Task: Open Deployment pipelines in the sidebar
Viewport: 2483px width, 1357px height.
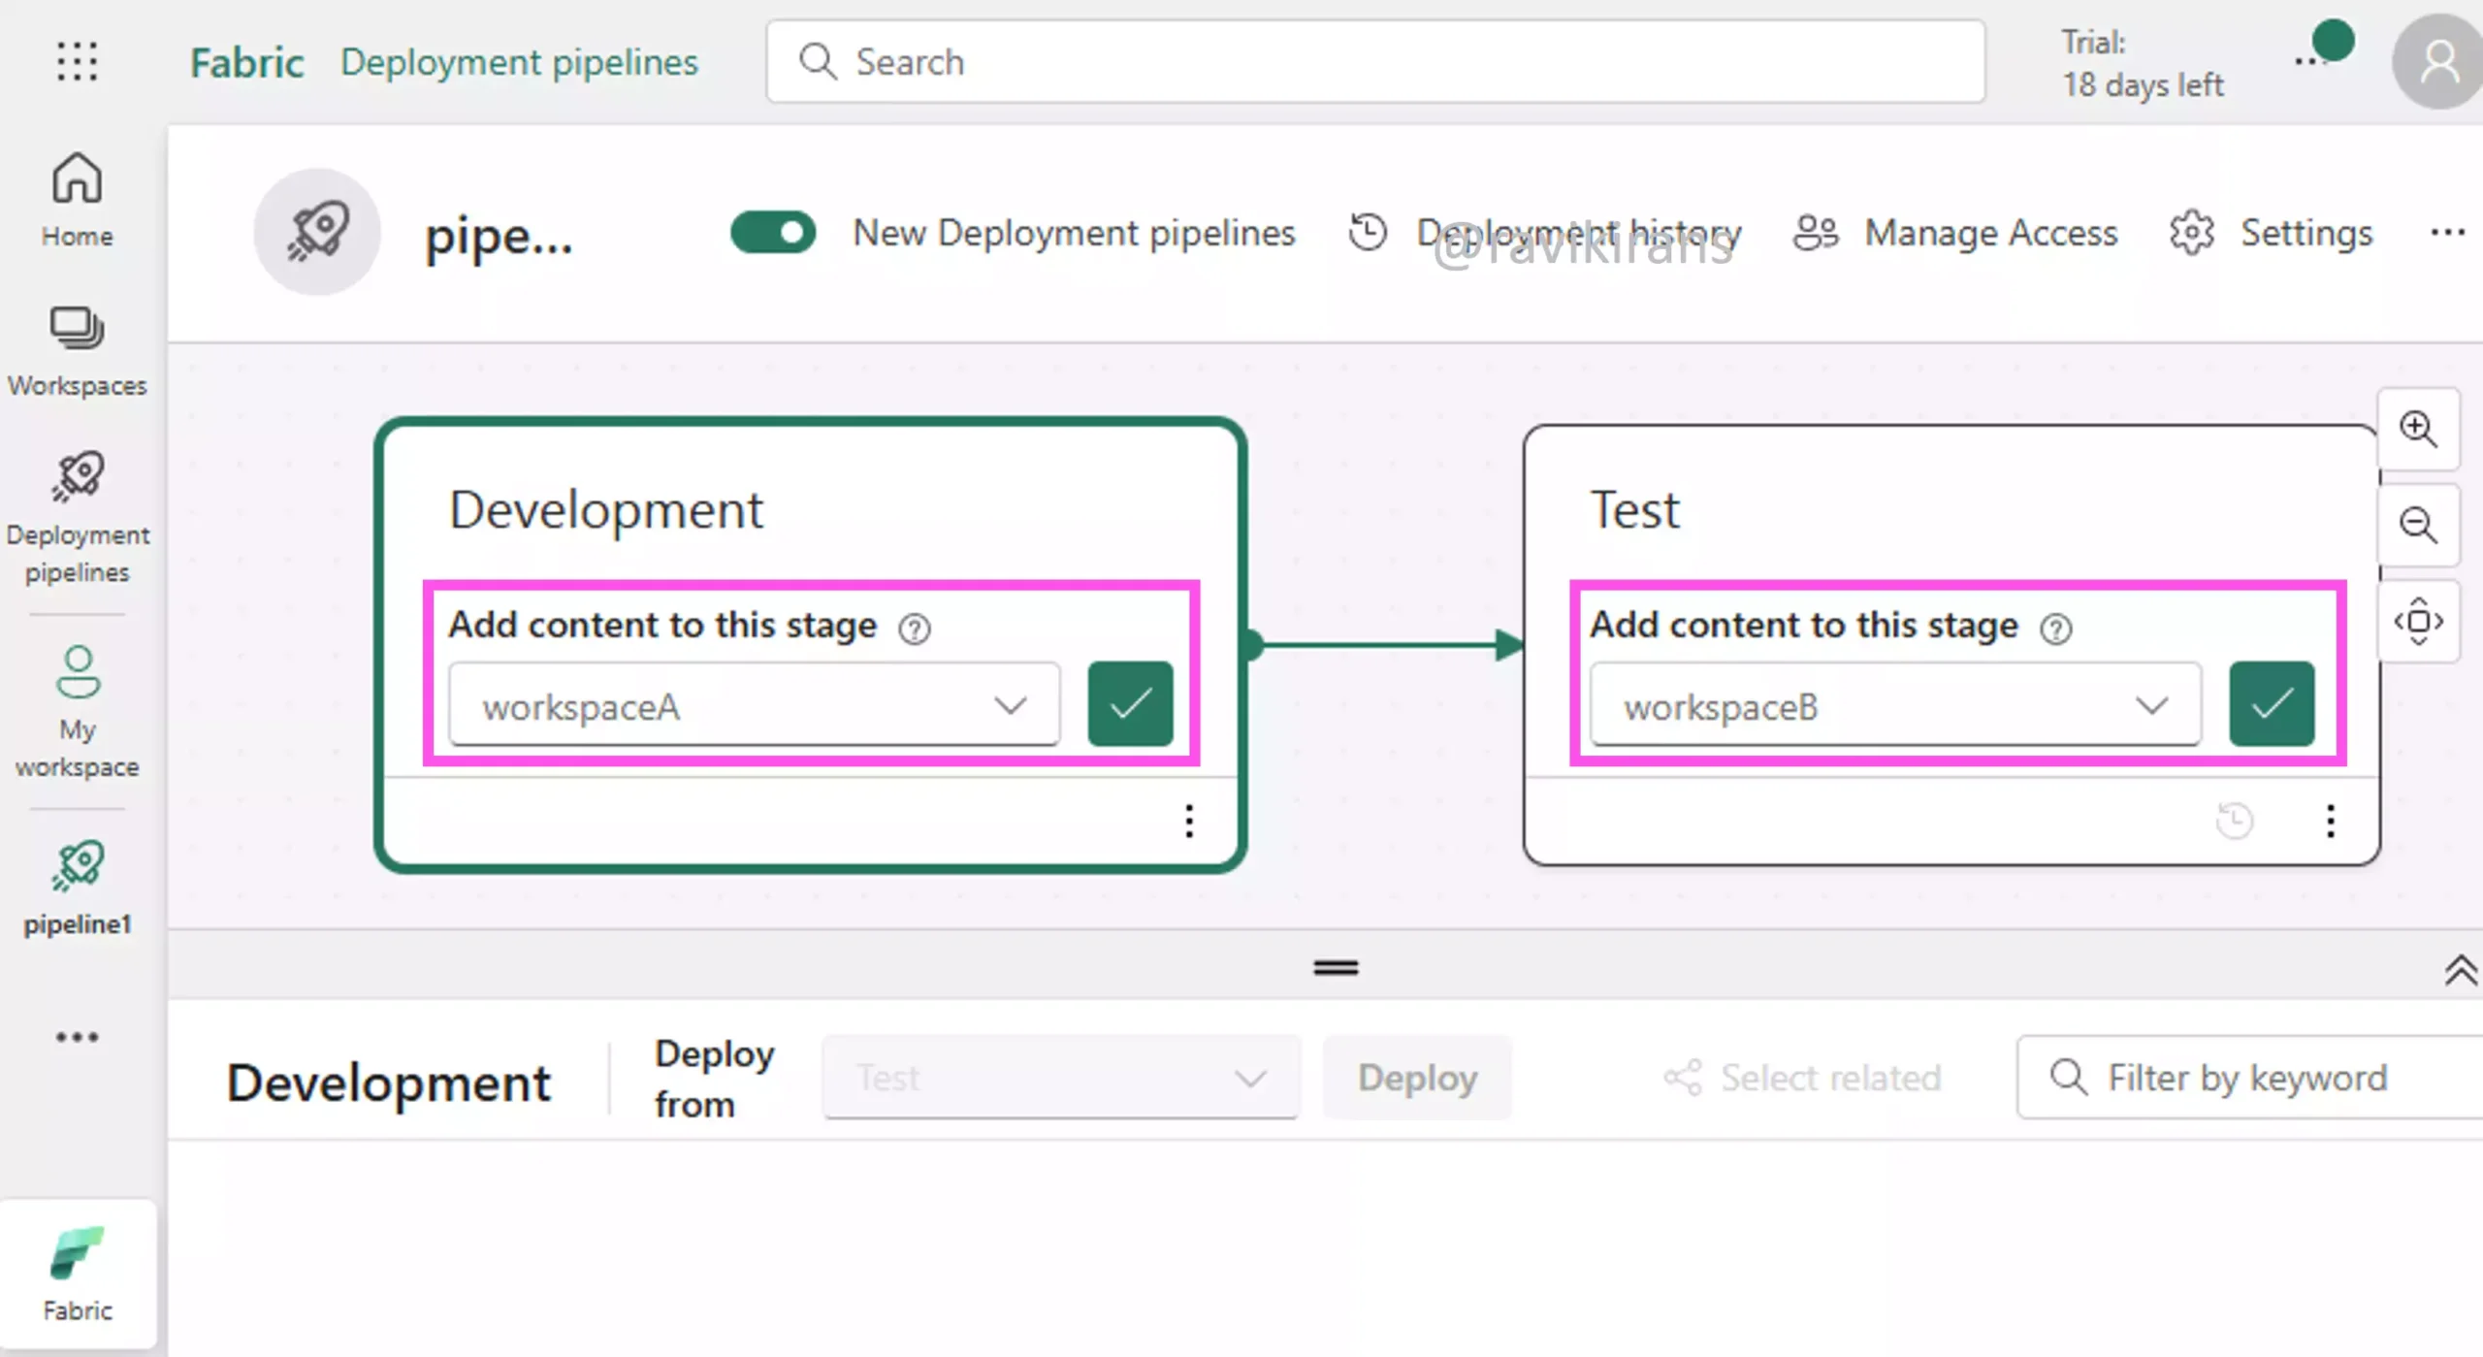Action: [77, 518]
